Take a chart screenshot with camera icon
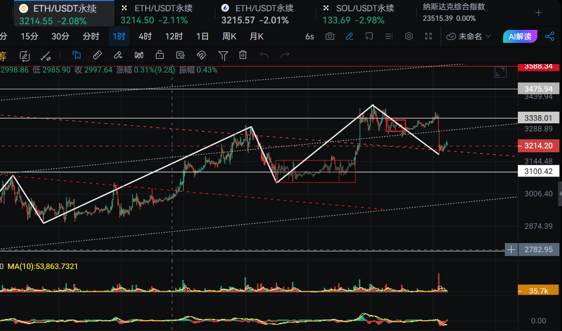The height and width of the screenshot is (331, 562). tap(330, 36)
